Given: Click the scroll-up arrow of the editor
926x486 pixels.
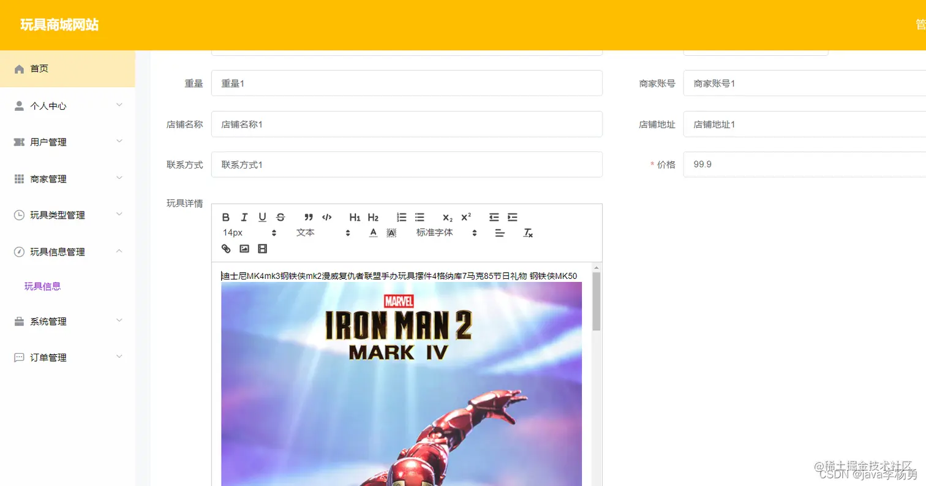Looking at the screenshot, I should [597, 268].
